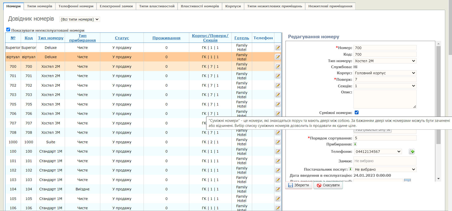Edit room 104 with Виїздне cleaning status
Image resolution: width=452 pixels, height=211 pixels.
278,189
